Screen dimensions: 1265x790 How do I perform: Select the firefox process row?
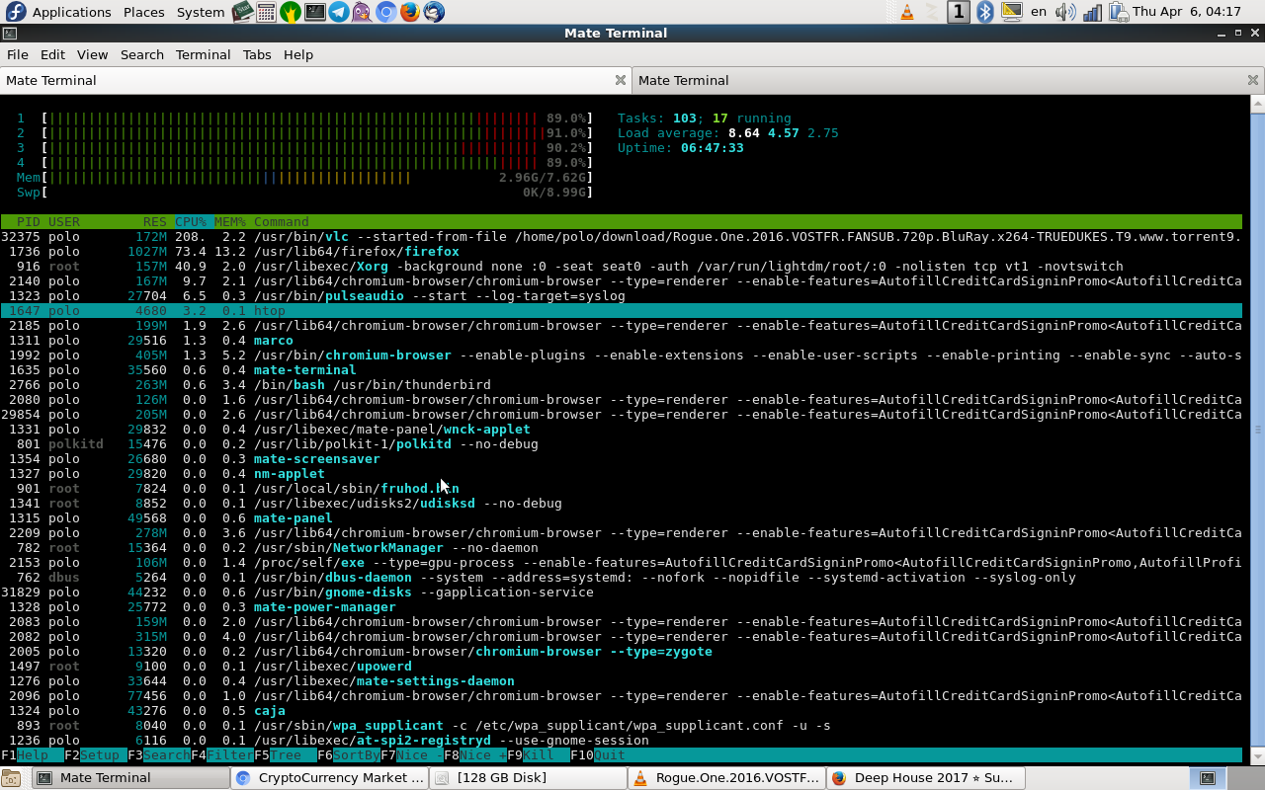[x=621, y=252]
